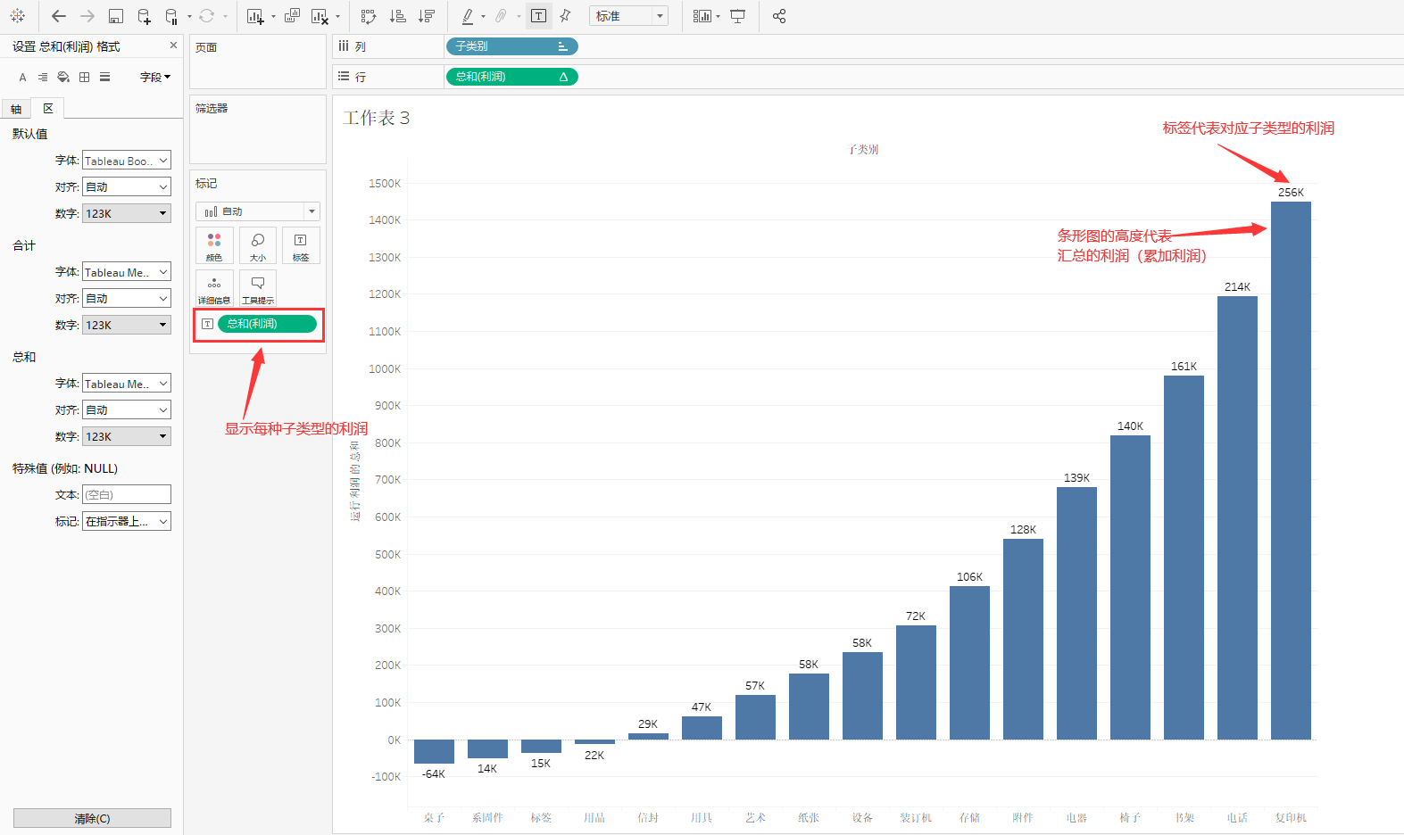Click the fix axes pin icon
Viewport: 1404px width, 835px height.
[x=565, y=16]
